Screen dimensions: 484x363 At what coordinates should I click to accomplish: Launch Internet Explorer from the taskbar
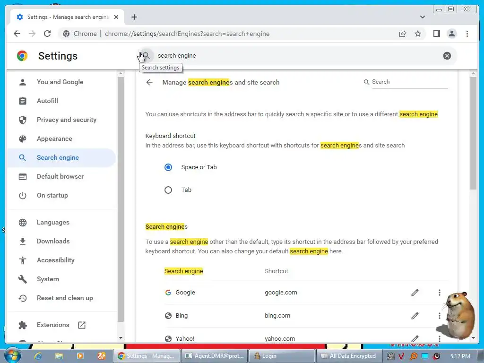38,356
